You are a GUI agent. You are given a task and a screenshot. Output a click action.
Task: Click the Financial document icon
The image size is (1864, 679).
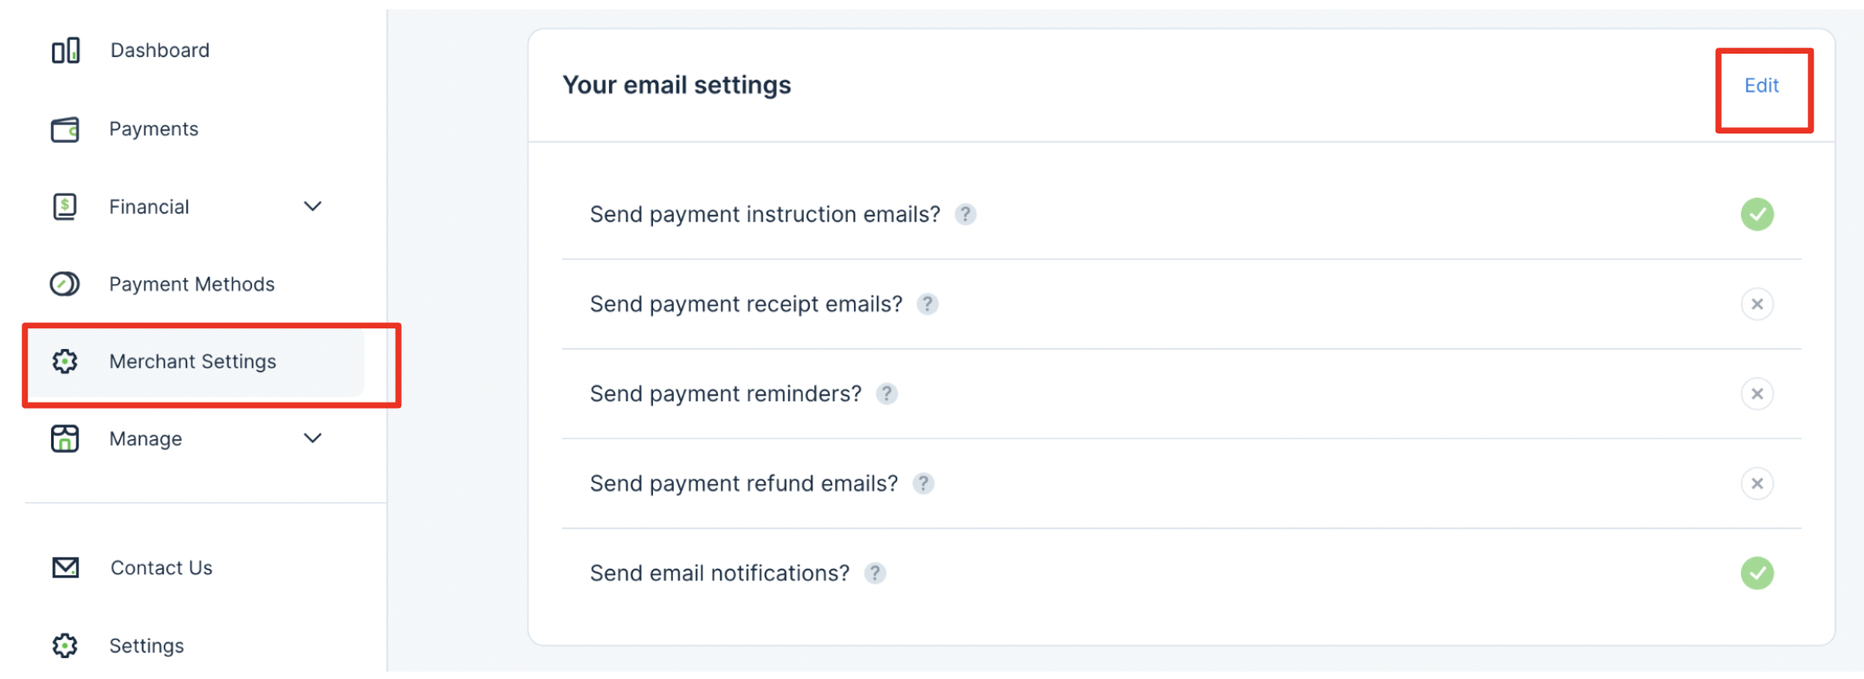point(65,207)
